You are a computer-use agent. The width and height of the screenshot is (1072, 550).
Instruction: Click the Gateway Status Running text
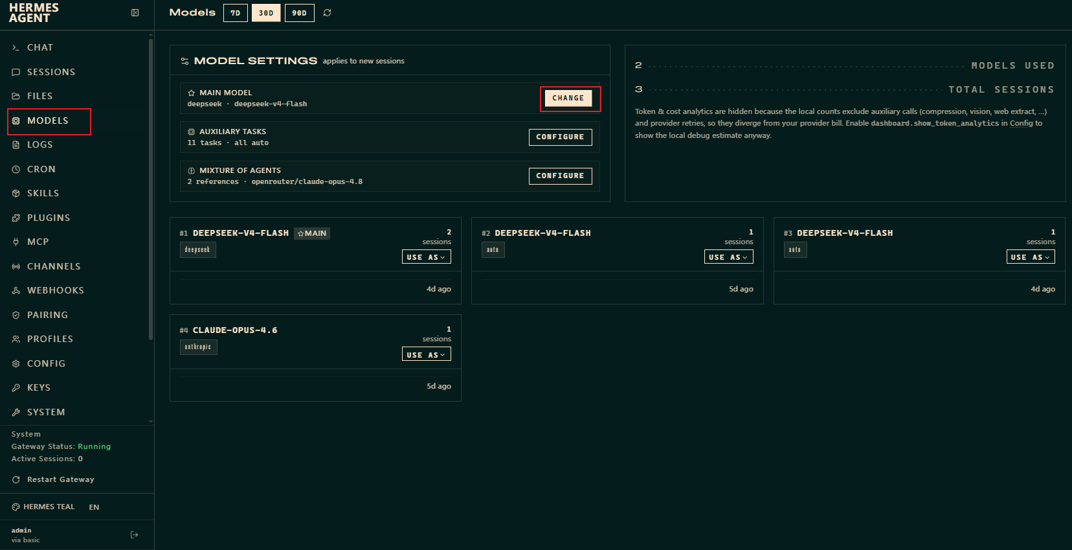95,446
